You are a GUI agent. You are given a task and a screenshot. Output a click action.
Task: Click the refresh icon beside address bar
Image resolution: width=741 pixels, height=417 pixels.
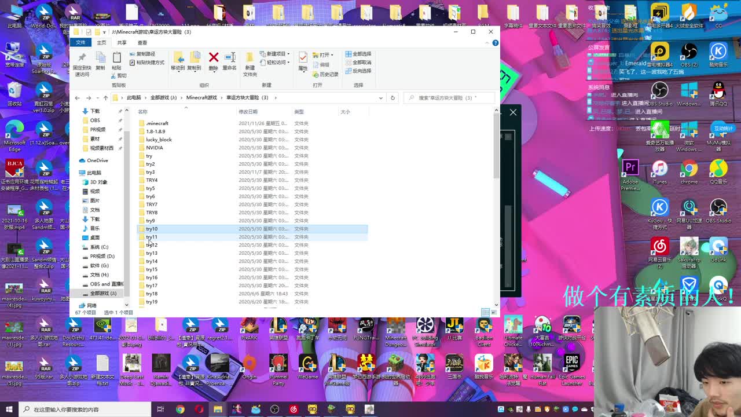392,98
